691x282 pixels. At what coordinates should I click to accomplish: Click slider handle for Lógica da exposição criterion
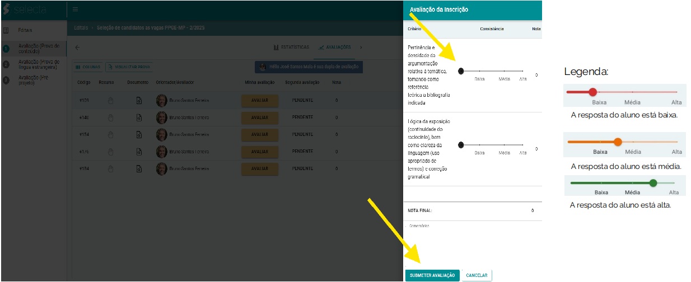click(x=461, y=145)
